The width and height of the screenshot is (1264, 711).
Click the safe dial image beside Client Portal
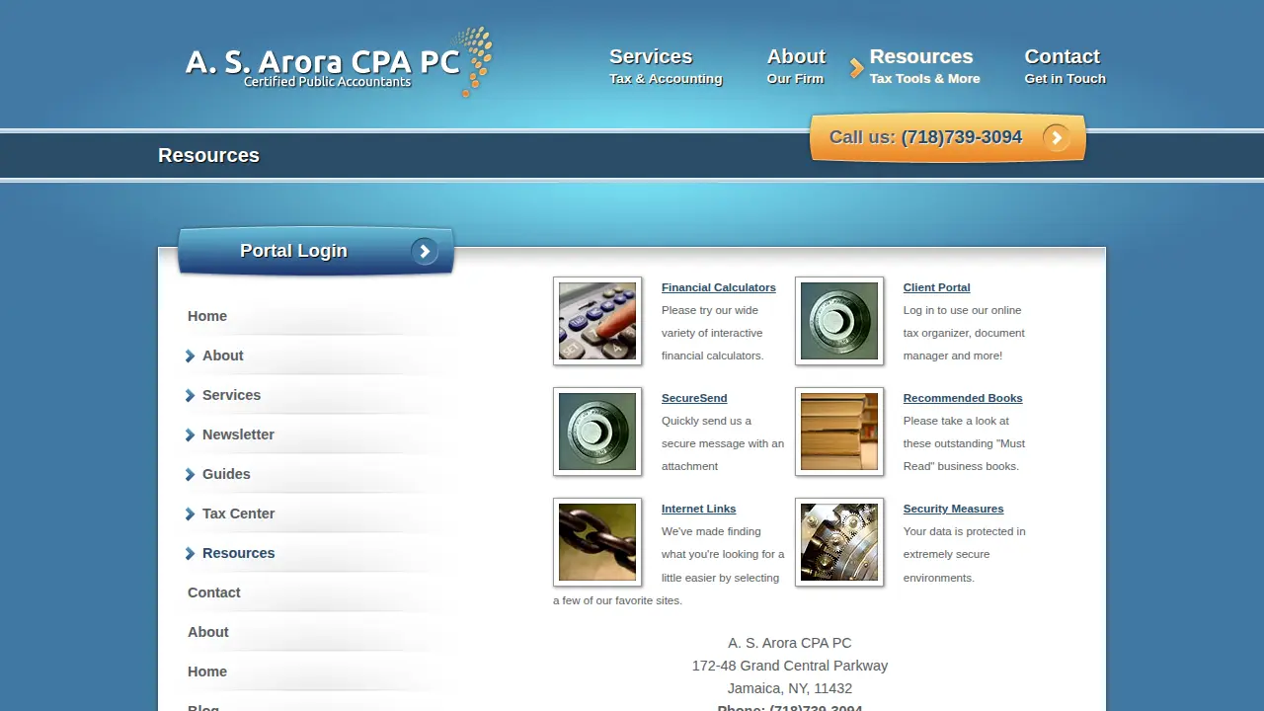pos(839,321)
